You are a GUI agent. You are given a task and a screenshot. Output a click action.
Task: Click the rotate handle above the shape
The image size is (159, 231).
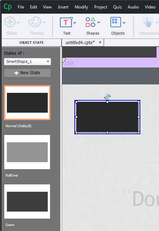click(x=108, y=97)
